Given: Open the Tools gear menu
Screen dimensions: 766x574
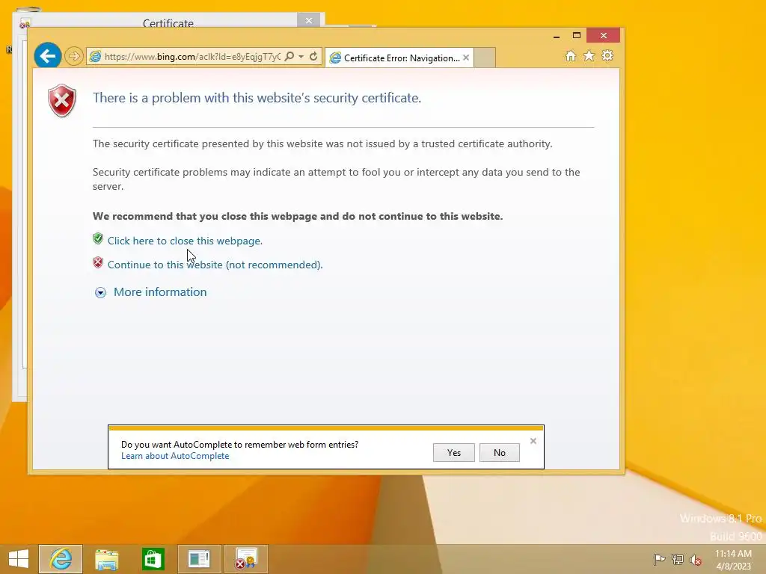Looking at the screenshot, I should tap(607, 55).
